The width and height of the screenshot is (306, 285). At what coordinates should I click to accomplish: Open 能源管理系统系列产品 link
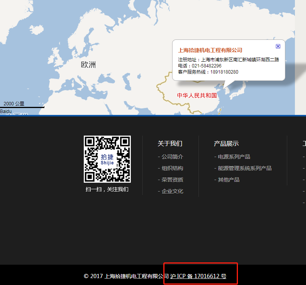pos(244,168)
